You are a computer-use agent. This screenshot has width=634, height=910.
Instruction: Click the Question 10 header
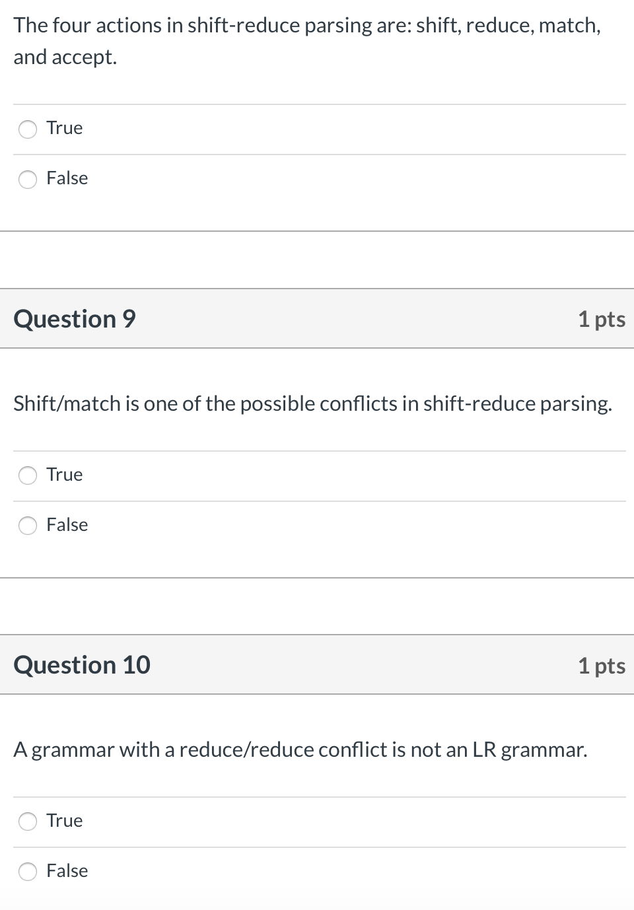[x=82, y=665]
